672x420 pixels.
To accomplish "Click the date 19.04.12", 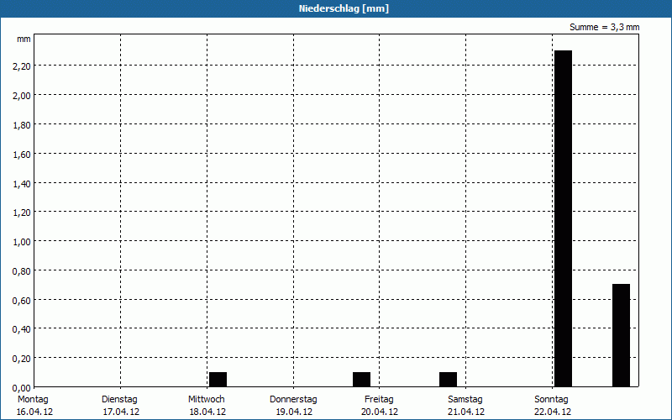I will click(x=294, y=412).
